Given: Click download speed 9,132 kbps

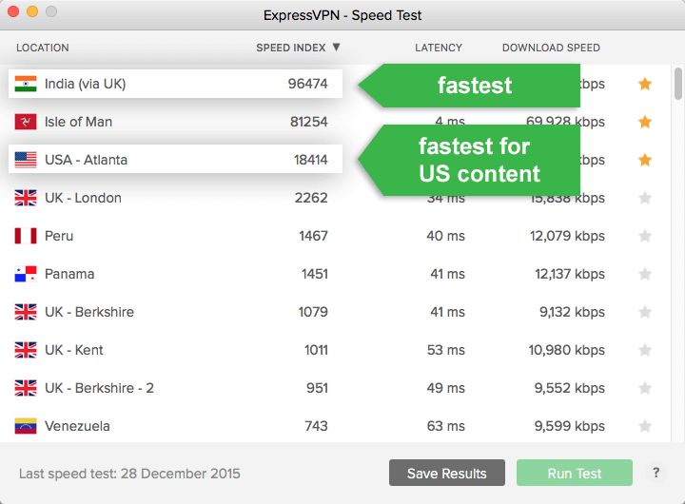Looking at the screenshot, I should [x=572, y=312].
